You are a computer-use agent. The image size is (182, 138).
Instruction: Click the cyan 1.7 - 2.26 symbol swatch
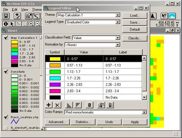coord(55,78)
